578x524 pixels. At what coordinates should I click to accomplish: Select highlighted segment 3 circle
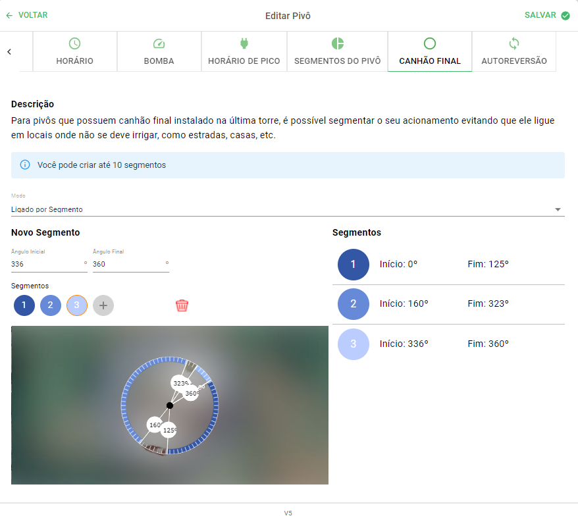point(76,305)
